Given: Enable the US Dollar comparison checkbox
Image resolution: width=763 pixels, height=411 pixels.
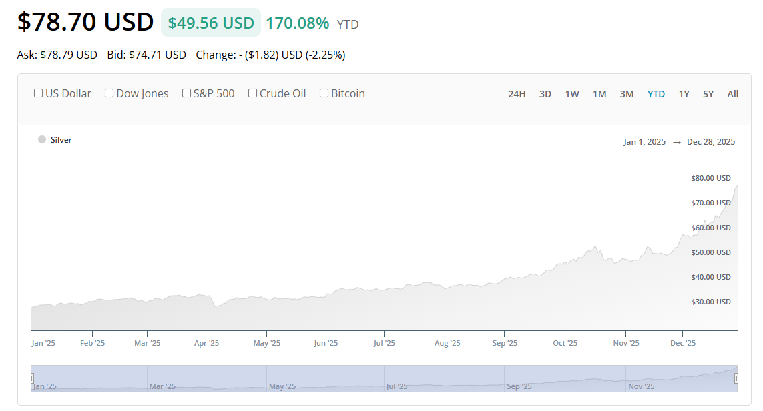Looking at the screenshot, I should (x=39, y=93).
